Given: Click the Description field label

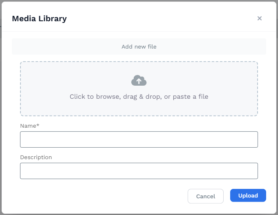Looking at the screenshot, I should 36,157.
